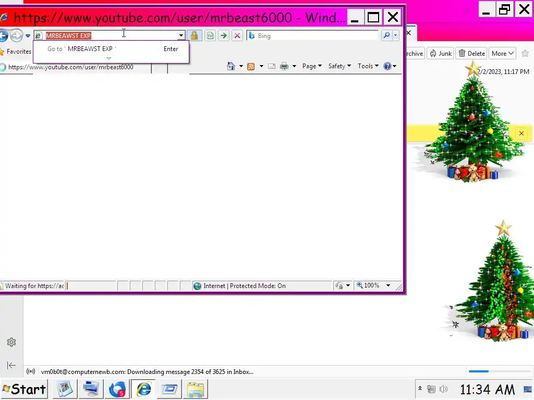Open the Page menu
The image size is (534, 400).
click(312, 66)
